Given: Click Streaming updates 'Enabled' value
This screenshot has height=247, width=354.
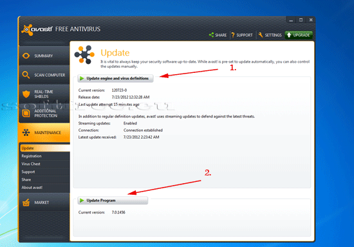Looking at the screenshot, I should click(130, 123).
